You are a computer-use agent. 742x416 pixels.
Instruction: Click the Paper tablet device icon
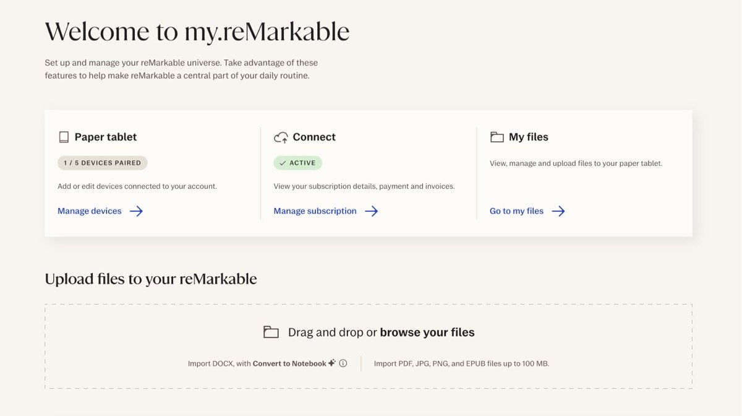[x=64, y=137]
